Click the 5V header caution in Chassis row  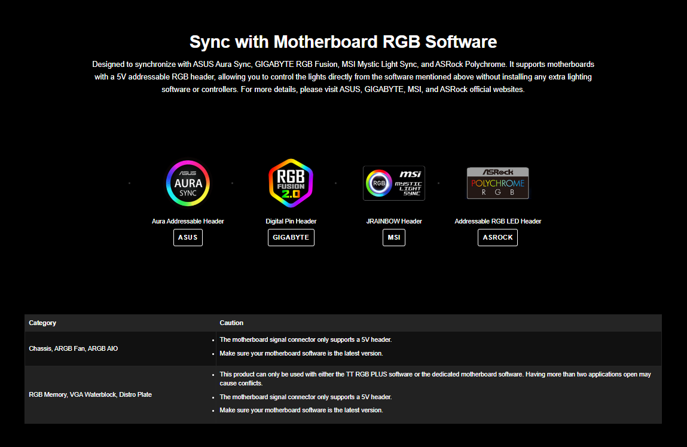[306, 339]
